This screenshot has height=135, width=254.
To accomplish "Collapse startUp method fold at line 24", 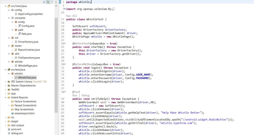I will pos(65,43).
